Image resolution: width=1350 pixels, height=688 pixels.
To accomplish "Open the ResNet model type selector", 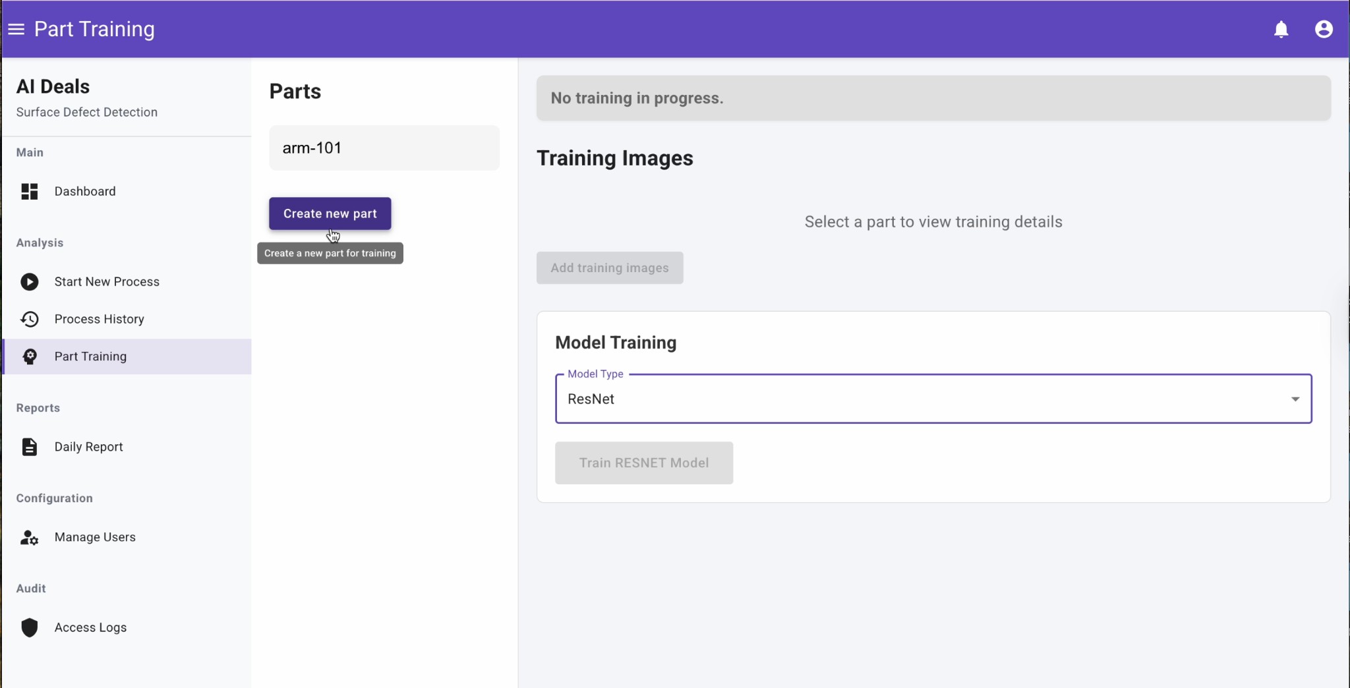I will [923, 399].
